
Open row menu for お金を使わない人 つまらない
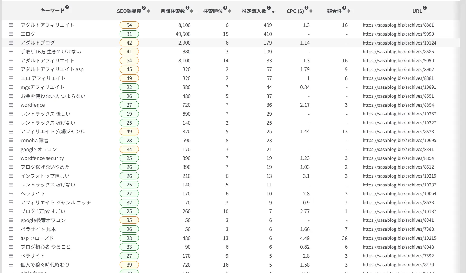[x=11, y=96]
